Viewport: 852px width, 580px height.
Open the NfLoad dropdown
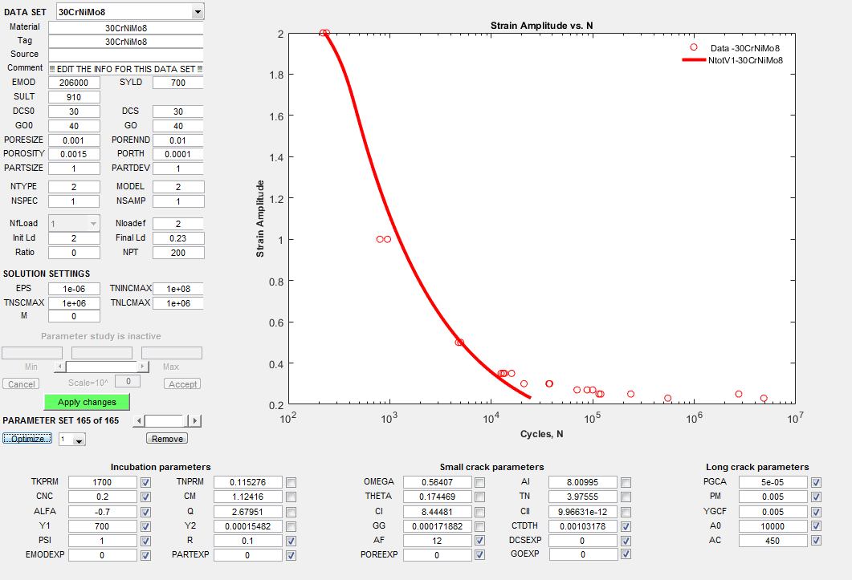click(93, 224)
